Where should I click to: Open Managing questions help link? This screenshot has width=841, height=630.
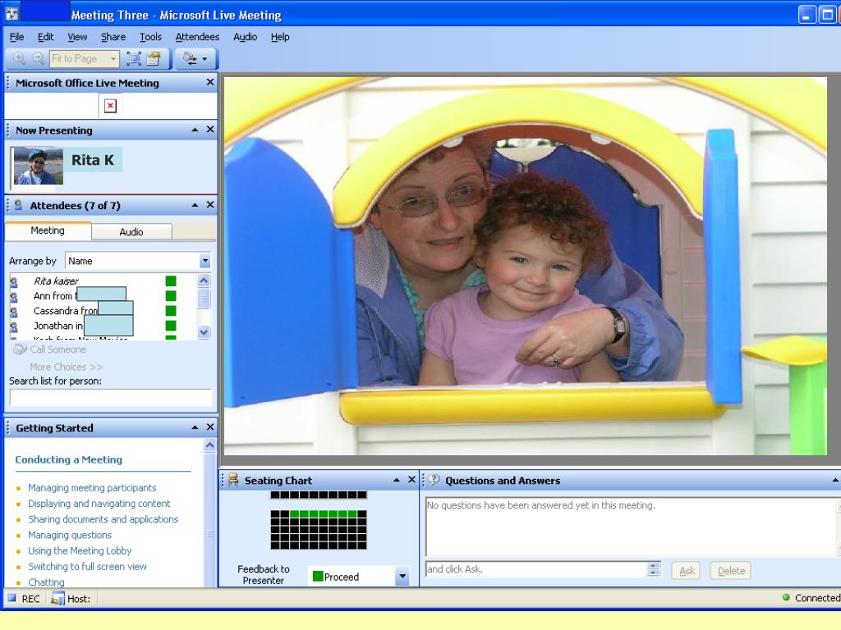tap(70, 535)
